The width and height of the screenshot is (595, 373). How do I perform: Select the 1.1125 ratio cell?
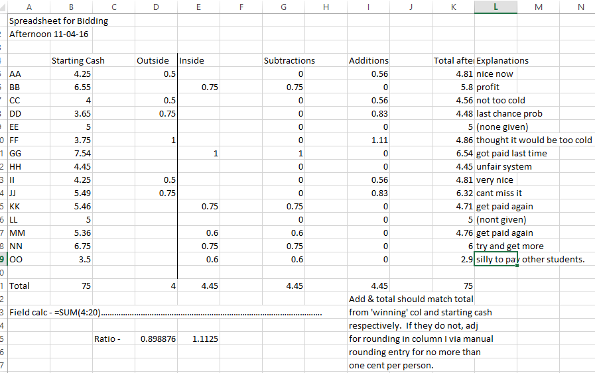click(198, 339)
